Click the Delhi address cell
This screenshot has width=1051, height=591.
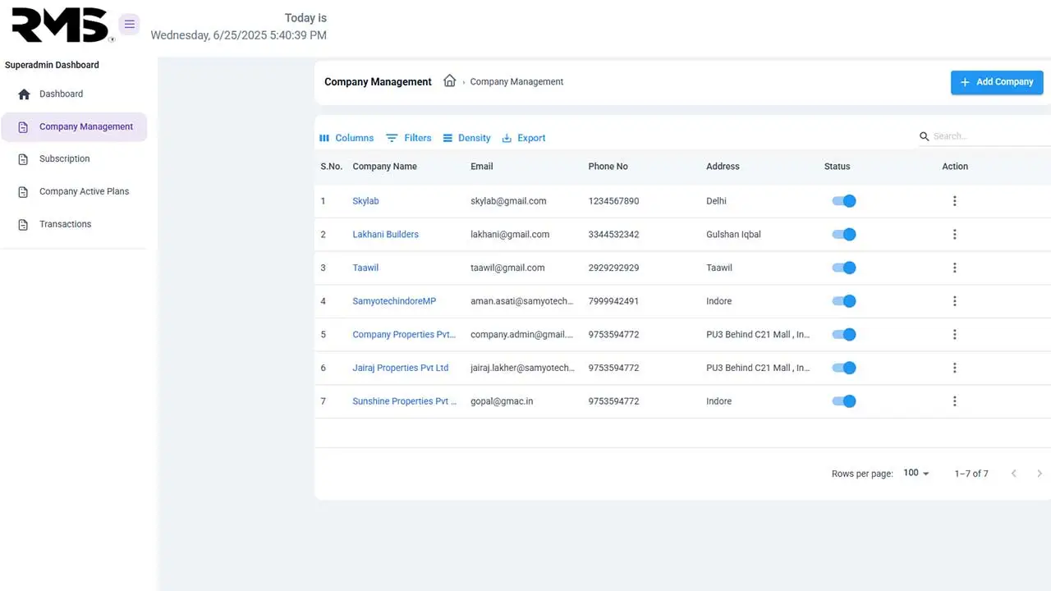(716, 201)
